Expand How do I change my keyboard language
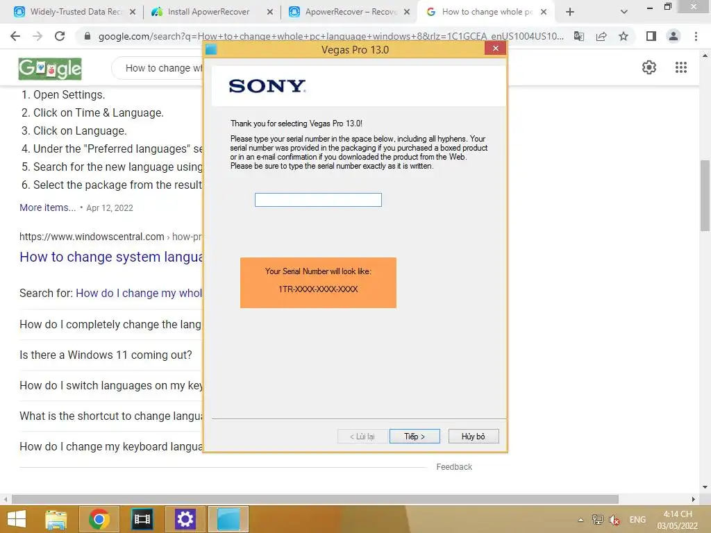The height and width of the screenshot is (533, 711). 110,446
